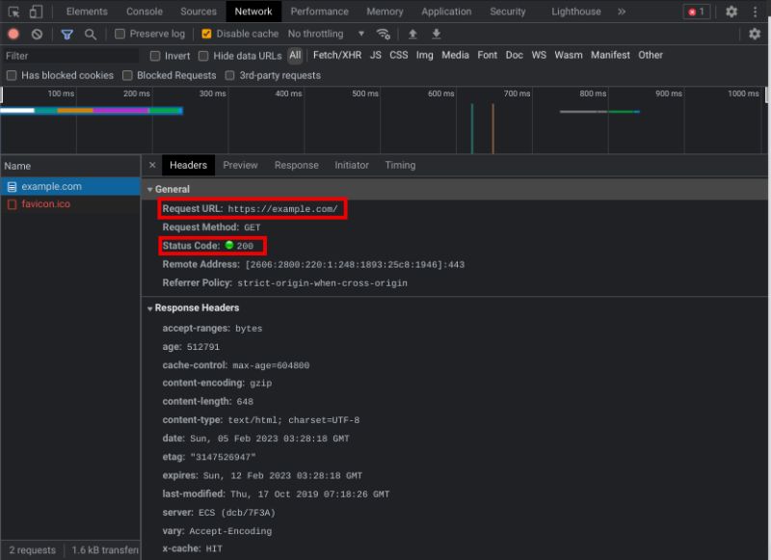Viewport: 771px width, 560px height.
Task: Switch to the Preview tab
Action: coord(241,165)
